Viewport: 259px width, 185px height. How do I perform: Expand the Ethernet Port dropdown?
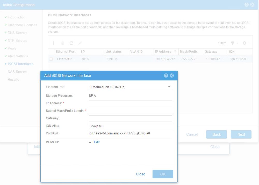[130, 87]
